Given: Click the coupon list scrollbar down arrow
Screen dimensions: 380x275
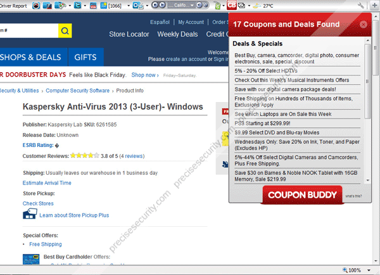Looking at the screenshot, I should [367, 180].
